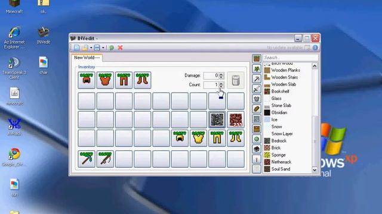
Task: Pick Bookshelf from item list
Action: [288, 91]
